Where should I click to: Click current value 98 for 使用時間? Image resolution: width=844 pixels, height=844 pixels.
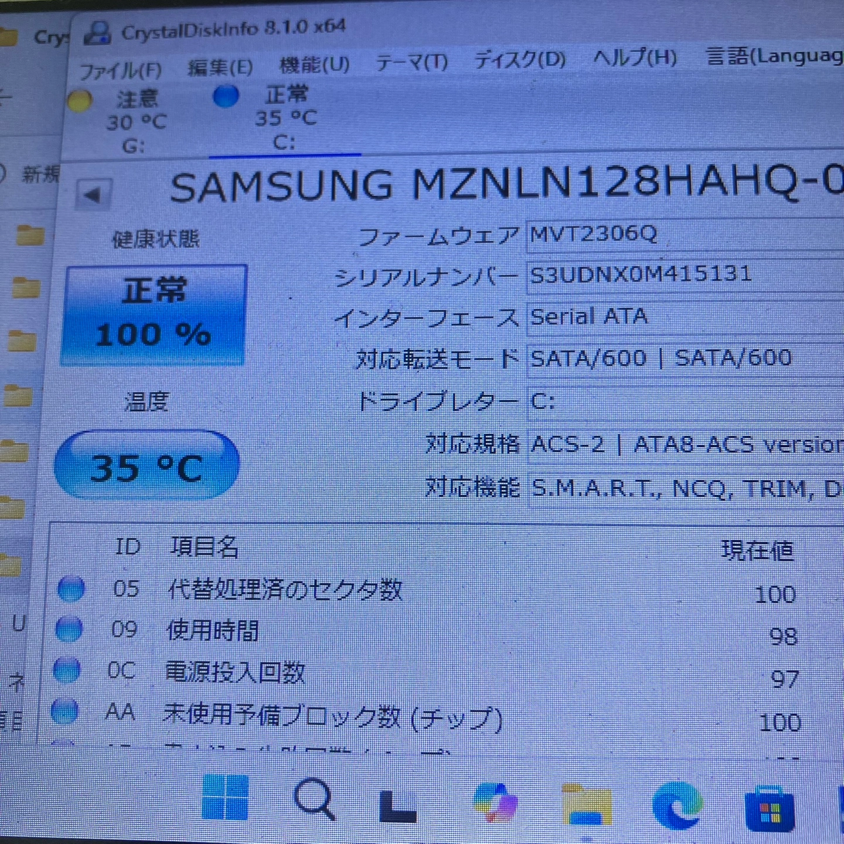[784, 637]
